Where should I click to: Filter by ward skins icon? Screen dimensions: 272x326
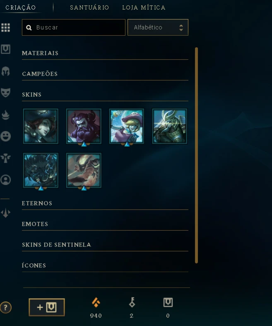[6, 158]
